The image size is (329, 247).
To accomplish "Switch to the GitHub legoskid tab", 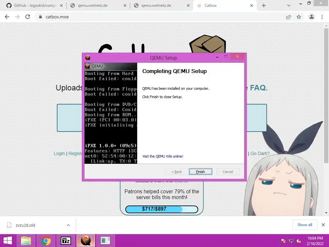I will click(x=35, y=5).
